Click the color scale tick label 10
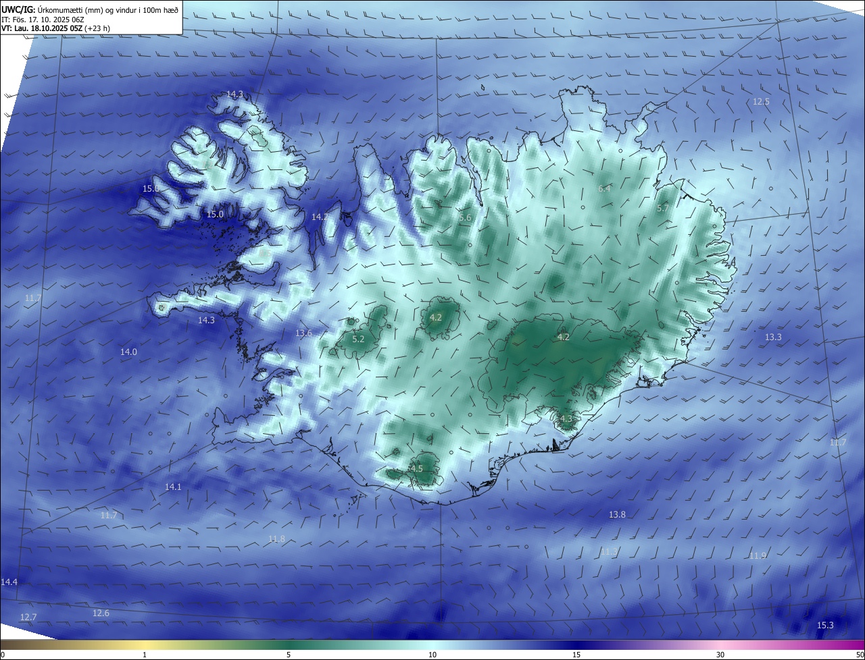 point(432,655)
